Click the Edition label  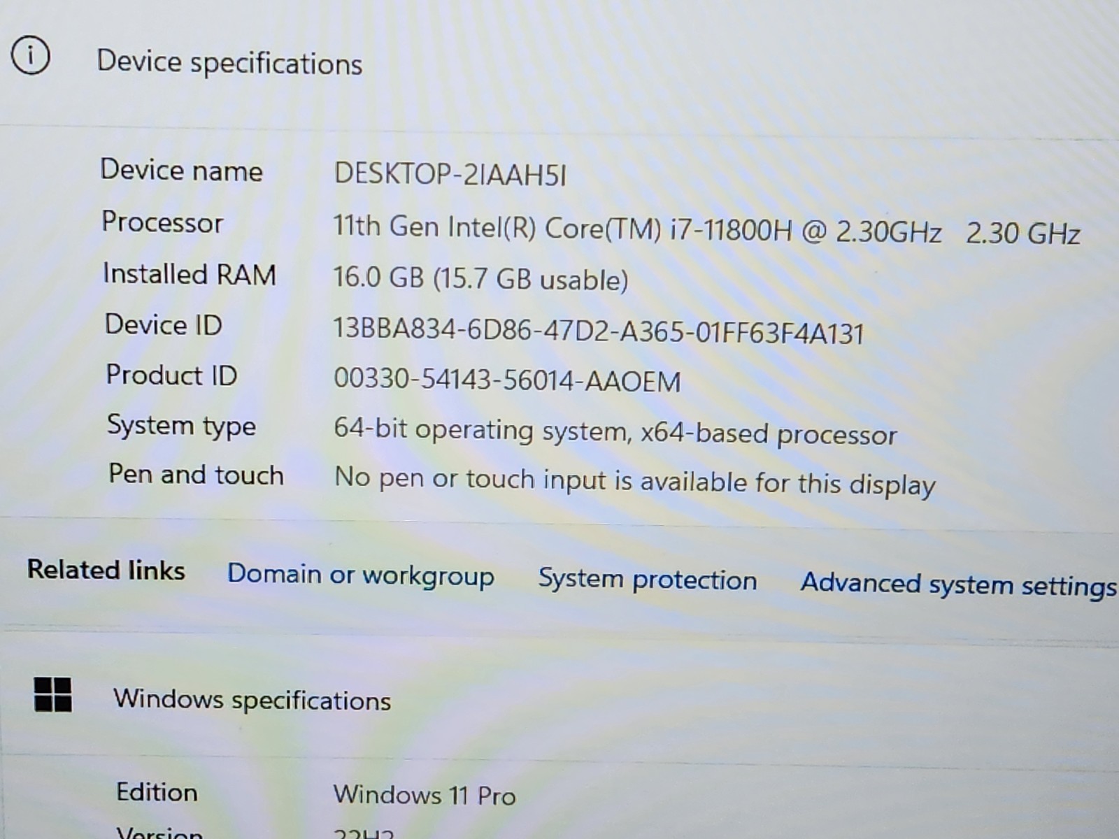click(x=157, y=792)
